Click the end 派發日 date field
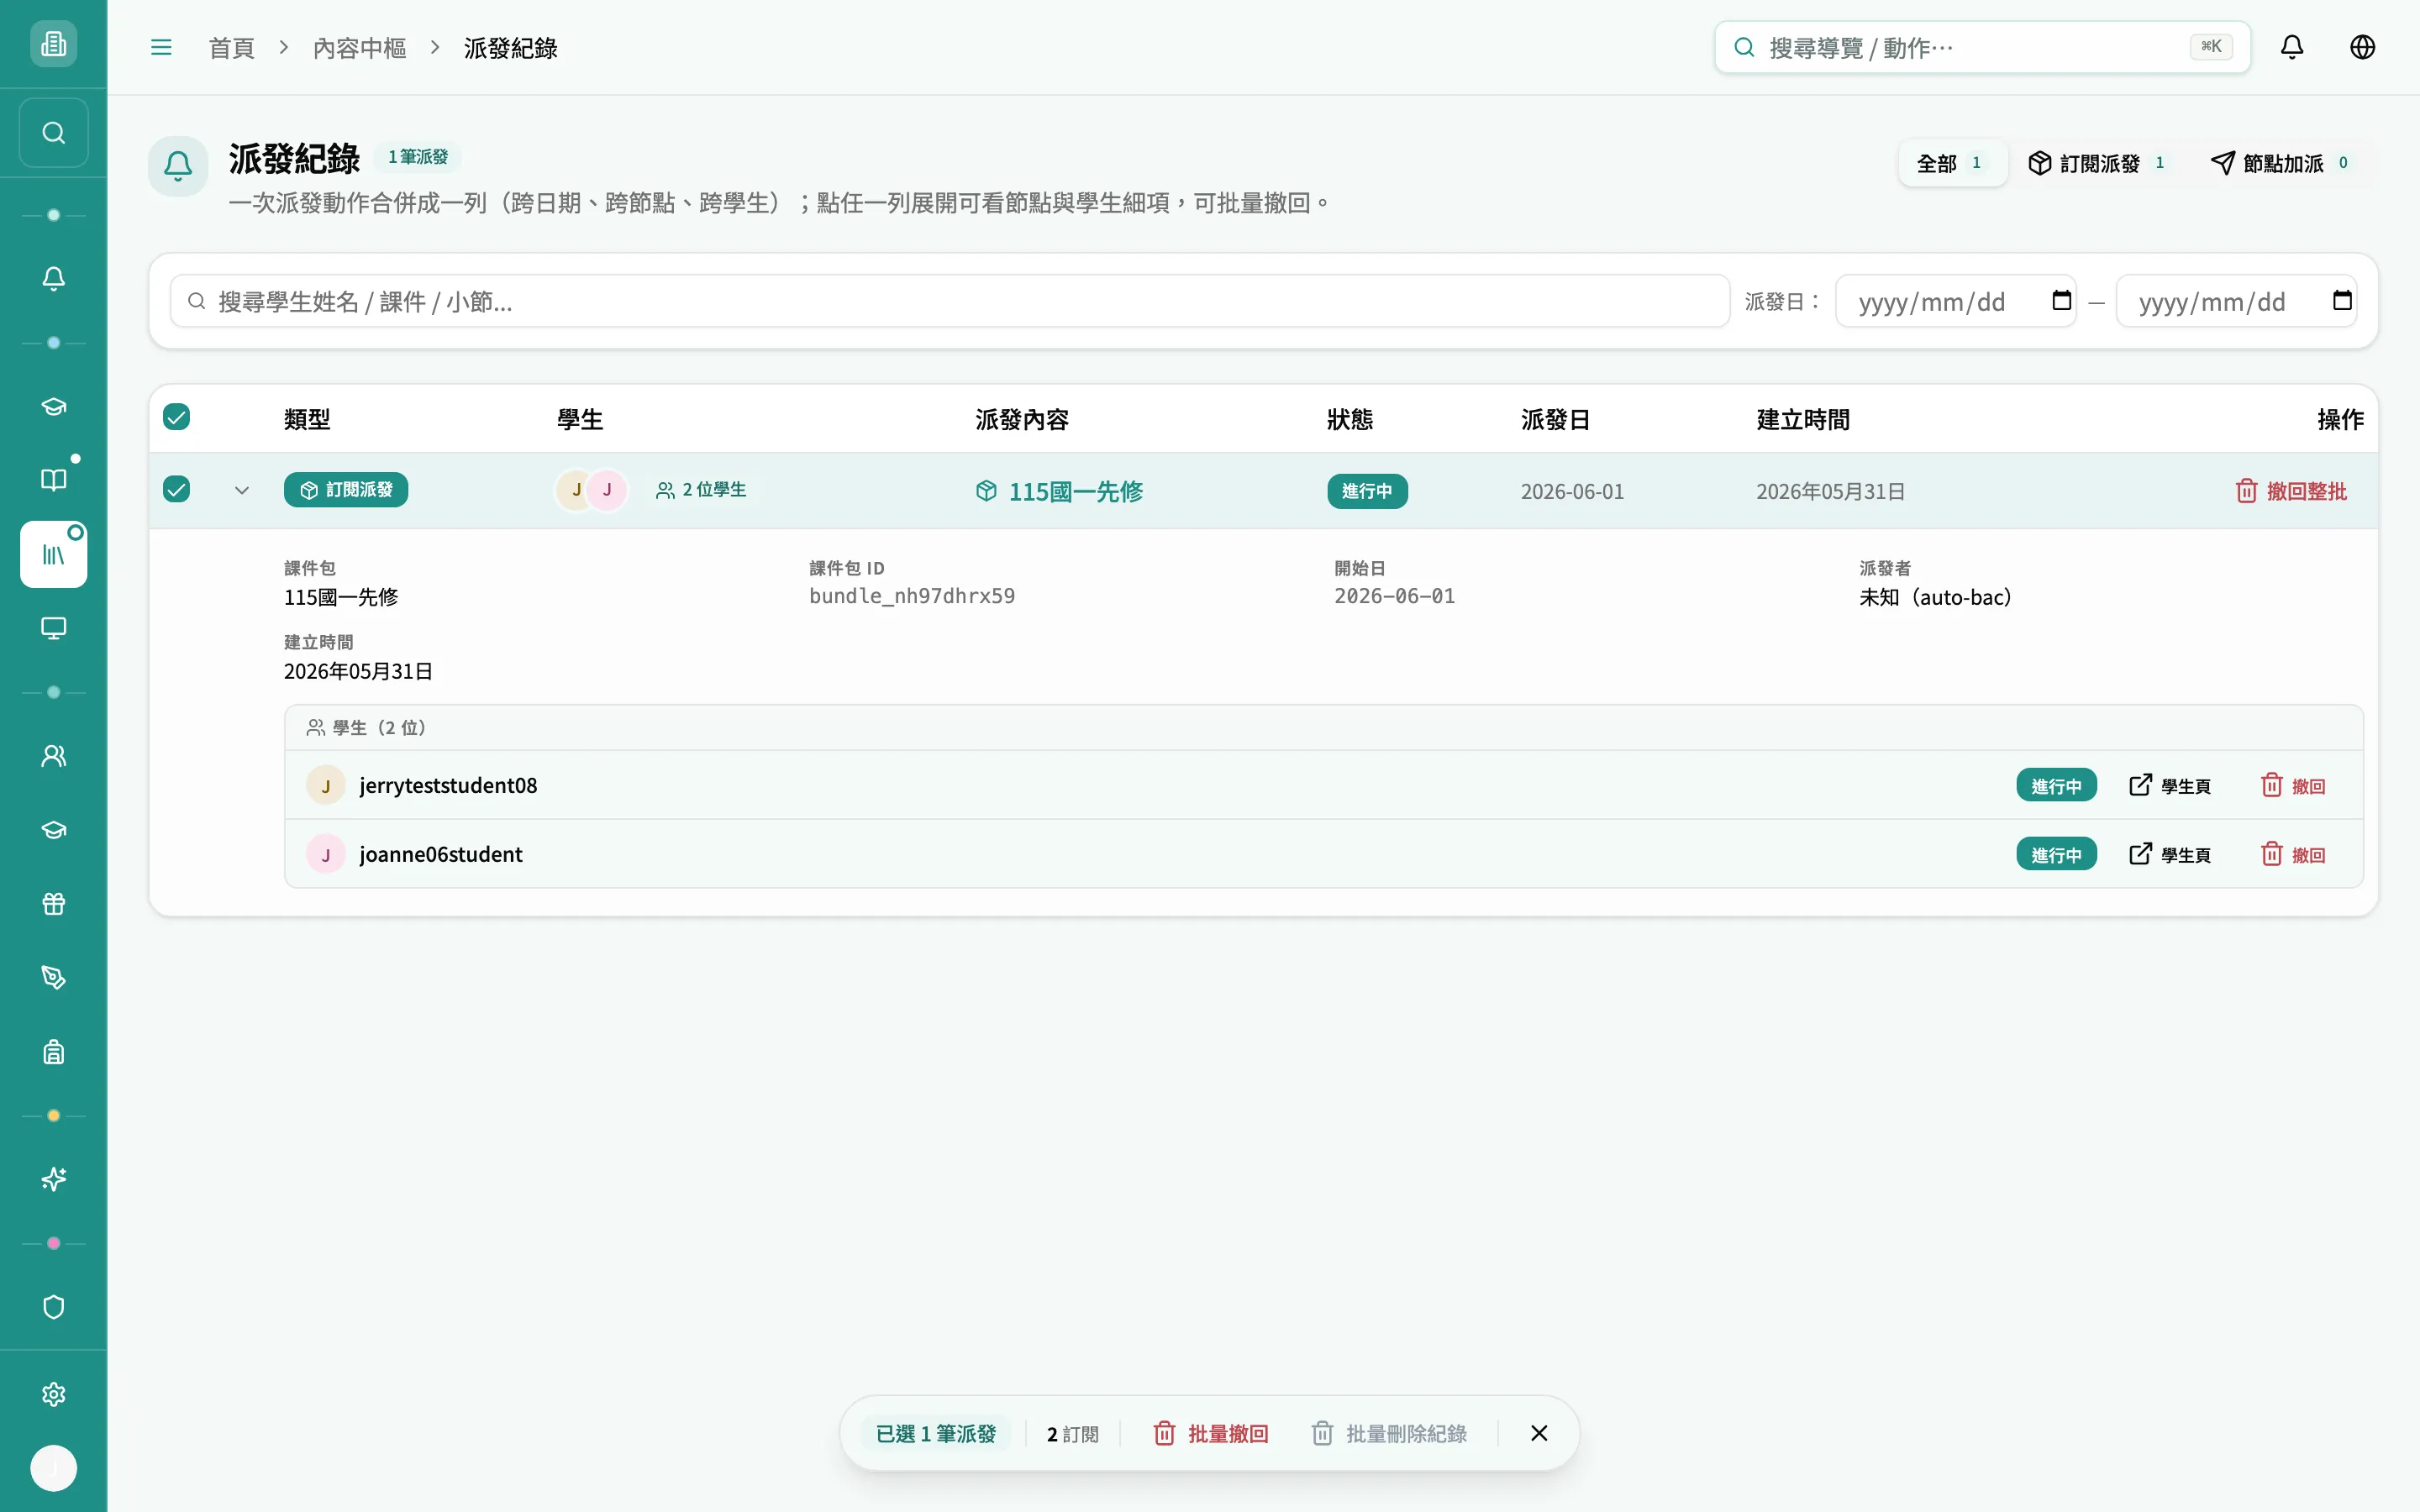The width and height of the screenshot is (2420, 1512). (x=2236, y=301)
